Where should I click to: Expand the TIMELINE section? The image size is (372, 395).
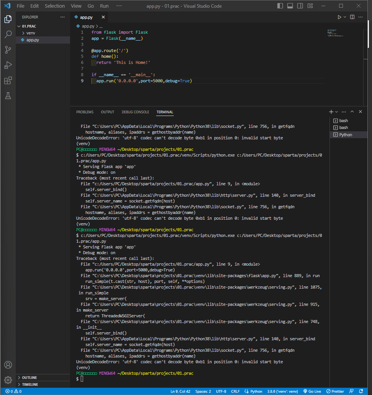(x=43, y=384)
